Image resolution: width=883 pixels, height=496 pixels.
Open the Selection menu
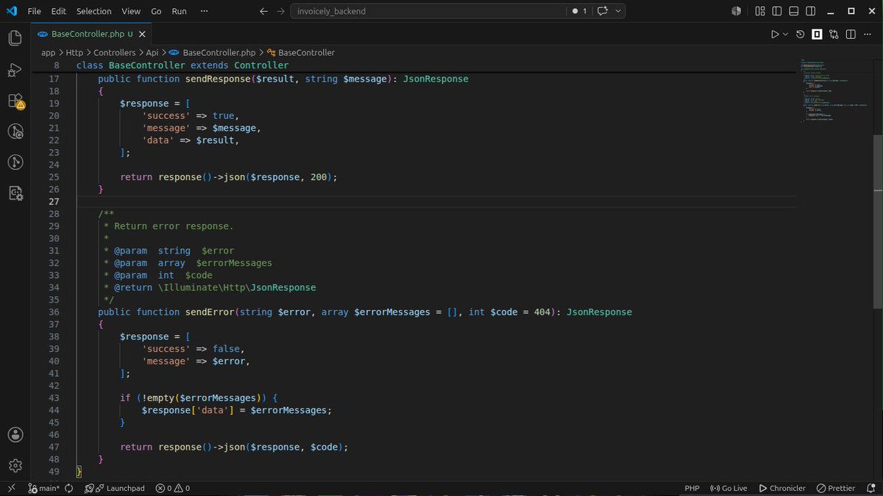point(94,11)
